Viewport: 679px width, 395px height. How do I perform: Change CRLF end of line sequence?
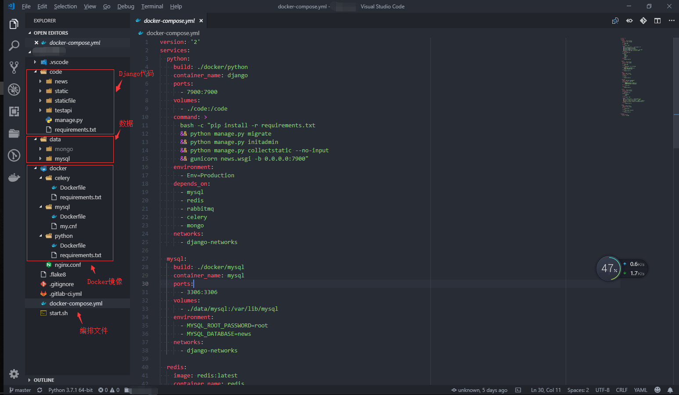pos(621,390)
